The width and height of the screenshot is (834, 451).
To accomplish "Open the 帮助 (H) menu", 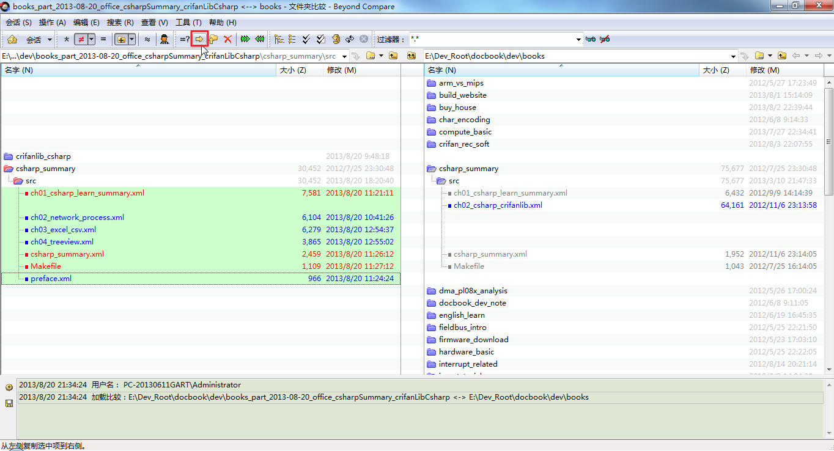I will click(x=223, y=23).
